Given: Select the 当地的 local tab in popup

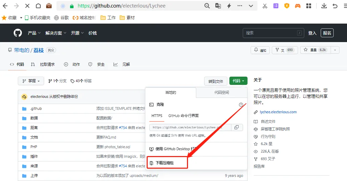Looking at the screenshot, I should pos(171,92).
